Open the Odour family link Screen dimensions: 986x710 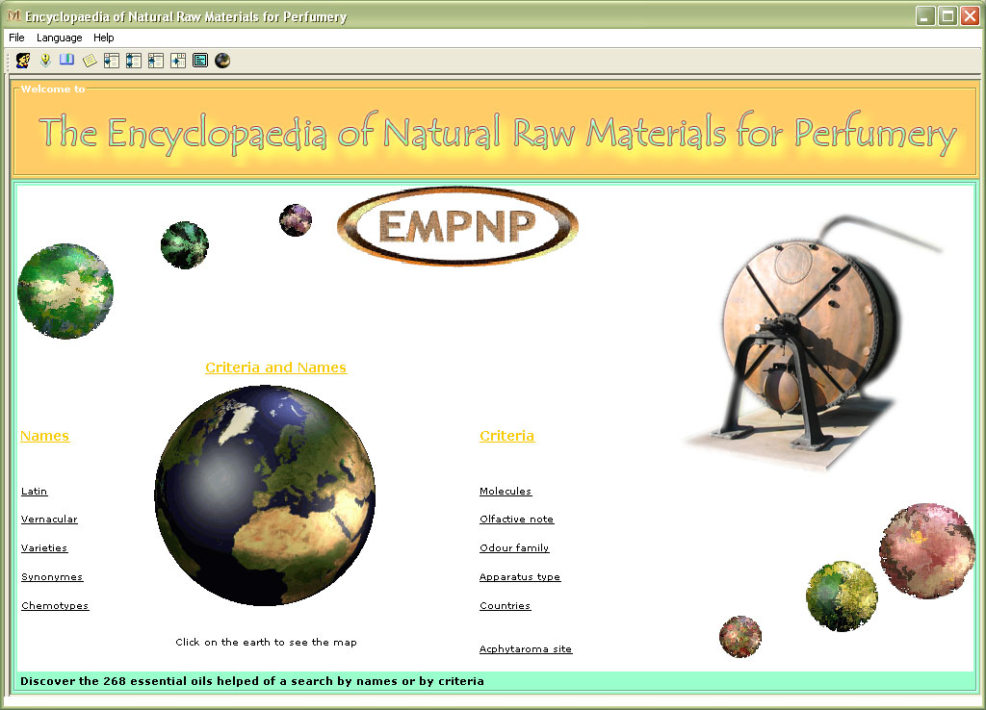(x=514, y=548)
